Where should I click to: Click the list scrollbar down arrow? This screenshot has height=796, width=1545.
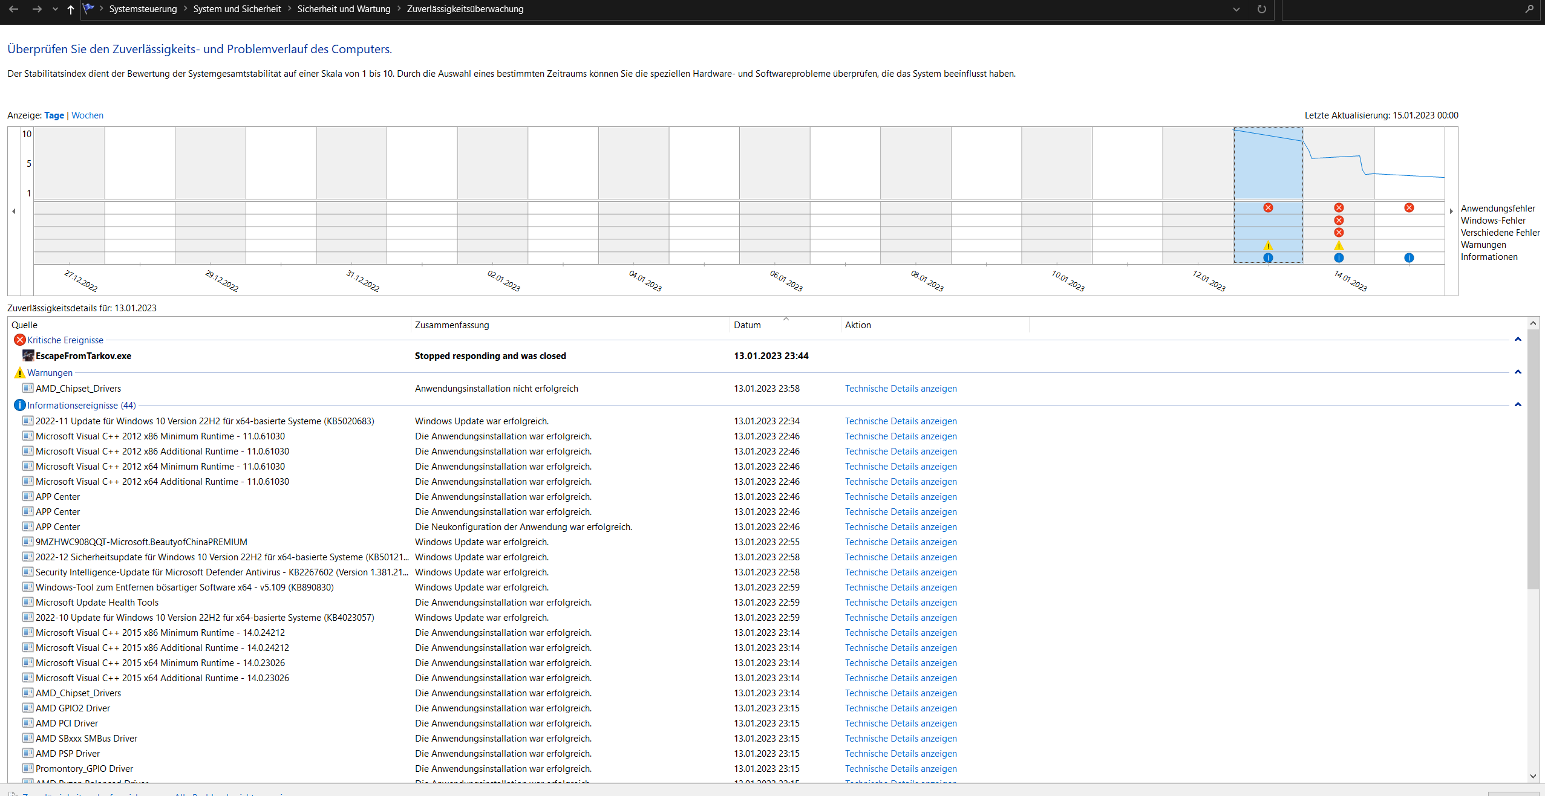click(x=1532, y=776)
